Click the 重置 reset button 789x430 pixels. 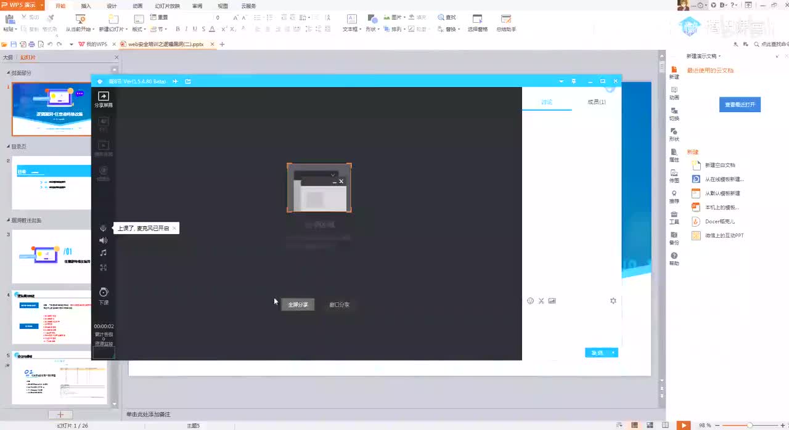coord(160,18)
